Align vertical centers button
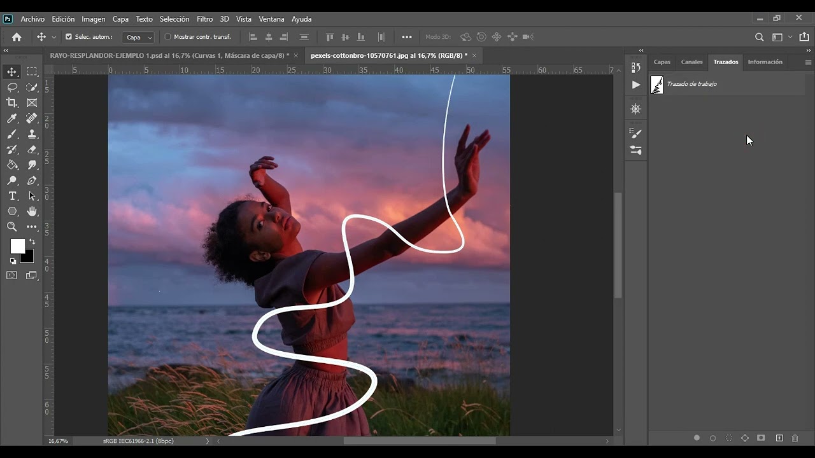The image size is (815, 458). 345,37
